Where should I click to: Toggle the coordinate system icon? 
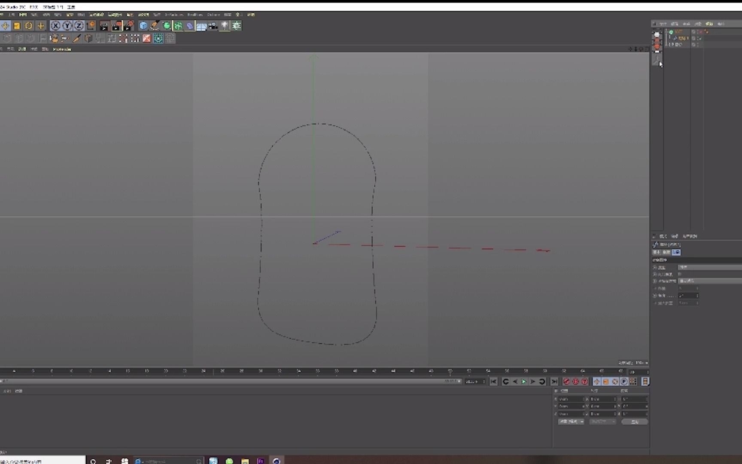tap(91, 26)
